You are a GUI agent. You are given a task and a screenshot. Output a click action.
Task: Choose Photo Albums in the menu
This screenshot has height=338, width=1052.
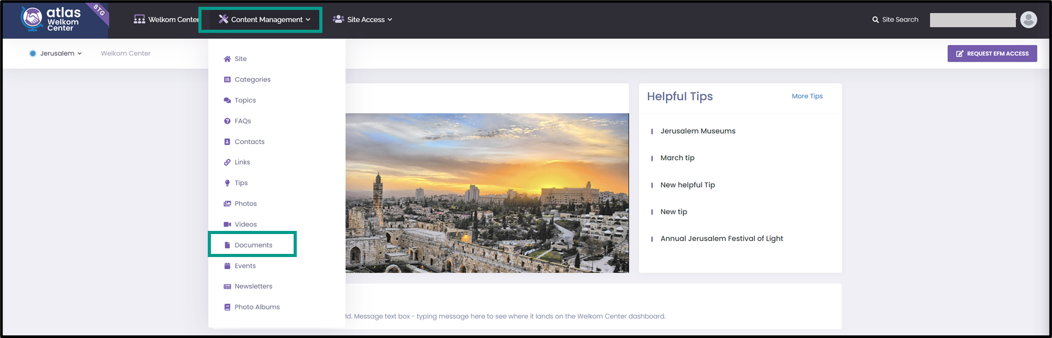tap(258, 307)
